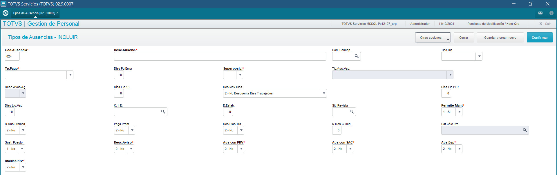Expand the Aus con PRV dropdown
Viewport: 557px width, 175px height.
coord(241,149)
